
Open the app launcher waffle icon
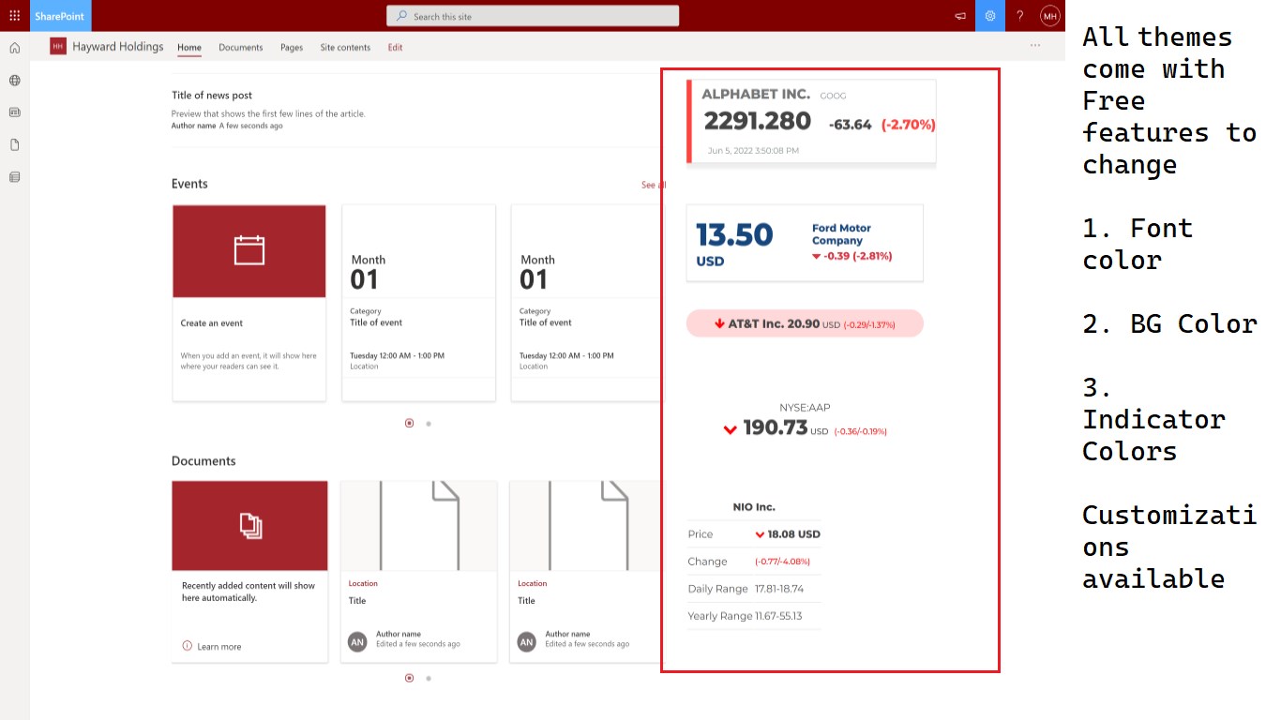[14, 16]
